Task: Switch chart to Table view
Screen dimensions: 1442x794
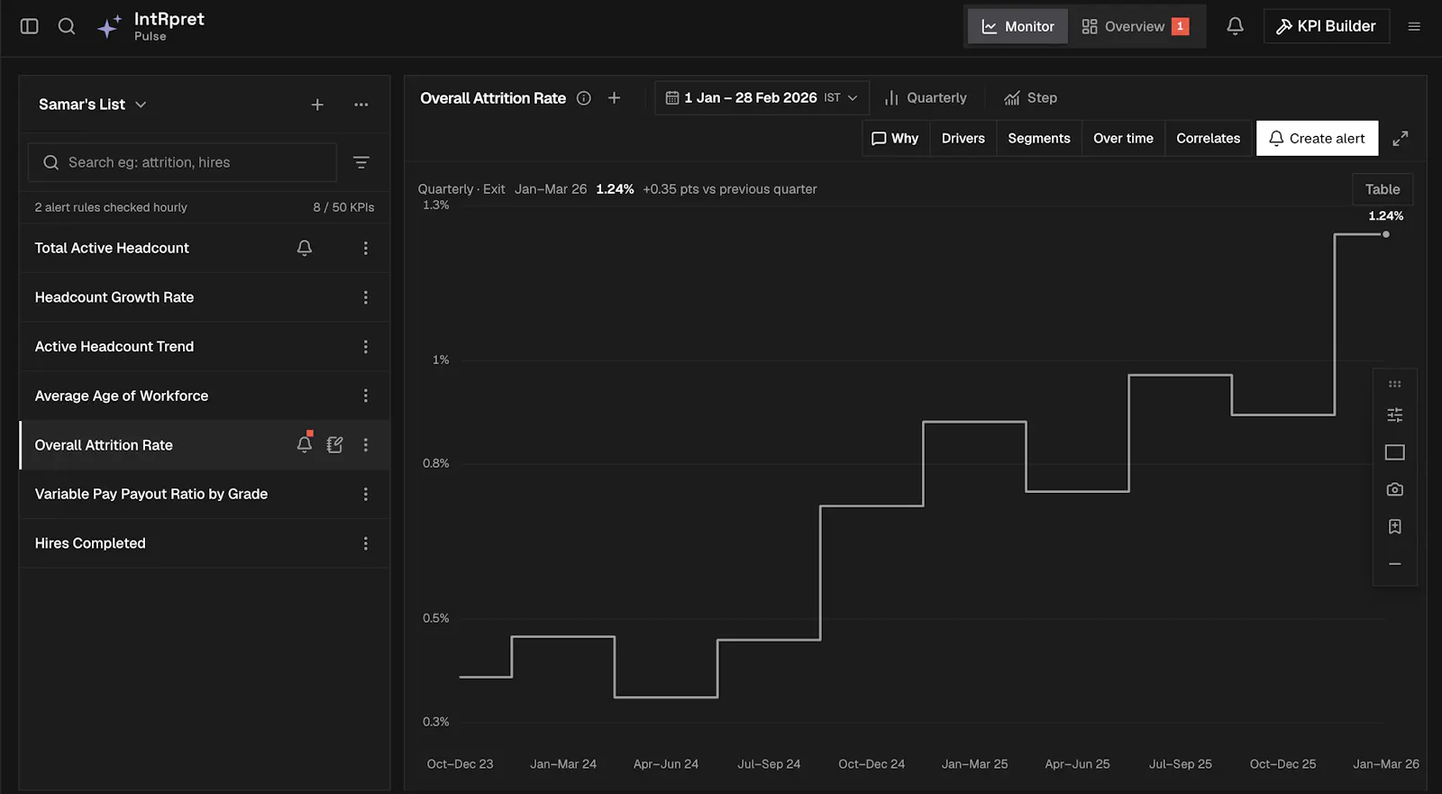Action: [x=1383, y=189]
